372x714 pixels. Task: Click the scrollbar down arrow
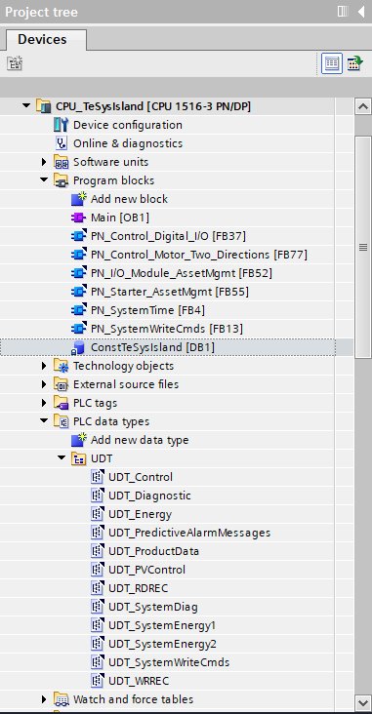pos(363,702)
